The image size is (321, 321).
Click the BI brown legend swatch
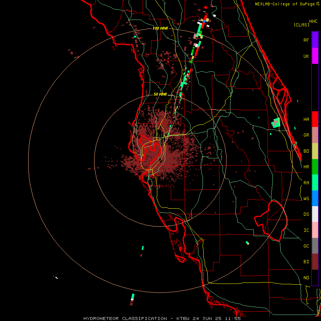(315, 262)
